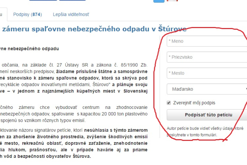Click the text "spojenú so vznikom rôznych typov emisií"
The image size is (247, 165).
pos(42,120)
